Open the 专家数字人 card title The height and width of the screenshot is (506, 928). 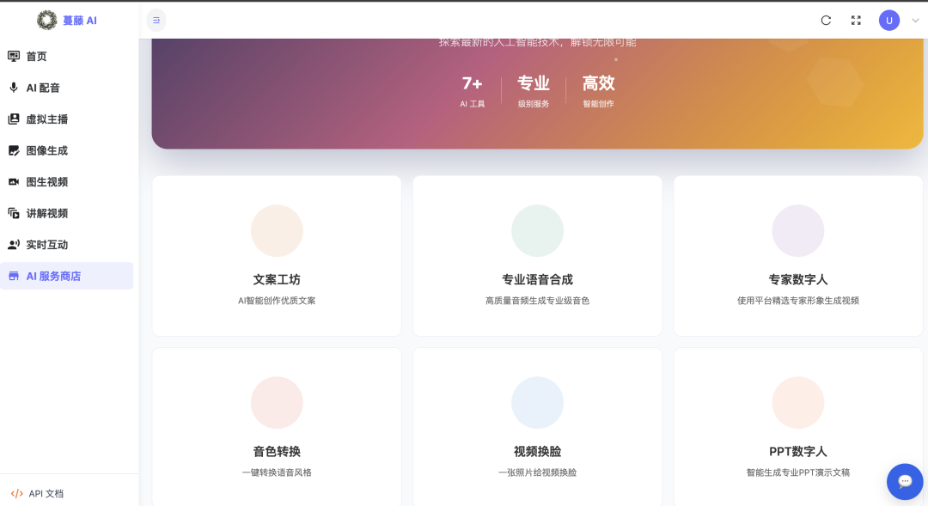[797, 279]
